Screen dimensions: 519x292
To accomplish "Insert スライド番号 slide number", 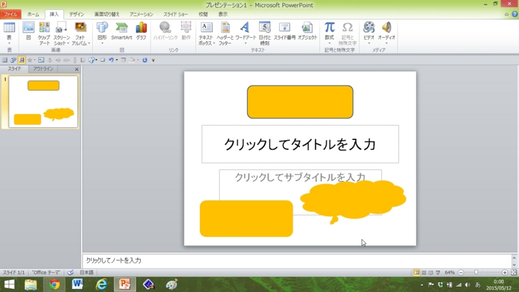I will click(x=284, y=31).
